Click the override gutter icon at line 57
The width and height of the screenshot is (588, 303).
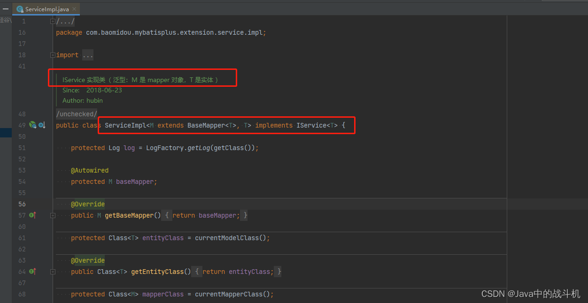32,215
